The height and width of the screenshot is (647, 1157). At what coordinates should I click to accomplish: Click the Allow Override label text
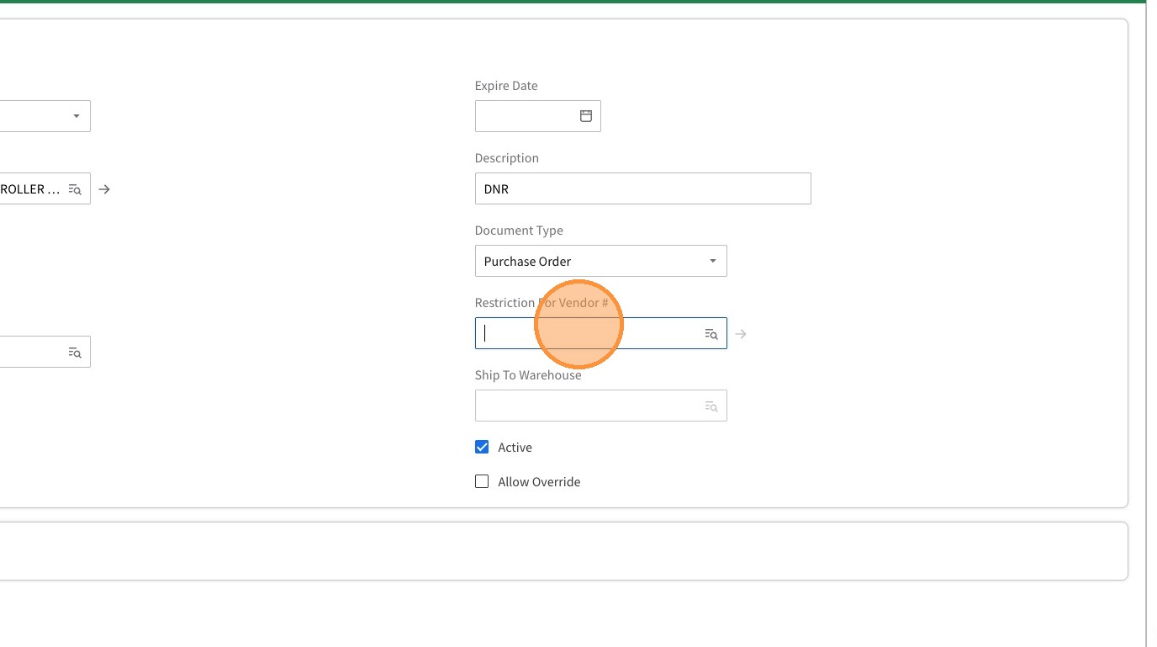click(539, 482)
